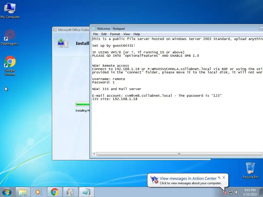Click the E-mail account cvm@vm8.collabnet.local line
Screen dimensions: 263x197
point(157,96)
